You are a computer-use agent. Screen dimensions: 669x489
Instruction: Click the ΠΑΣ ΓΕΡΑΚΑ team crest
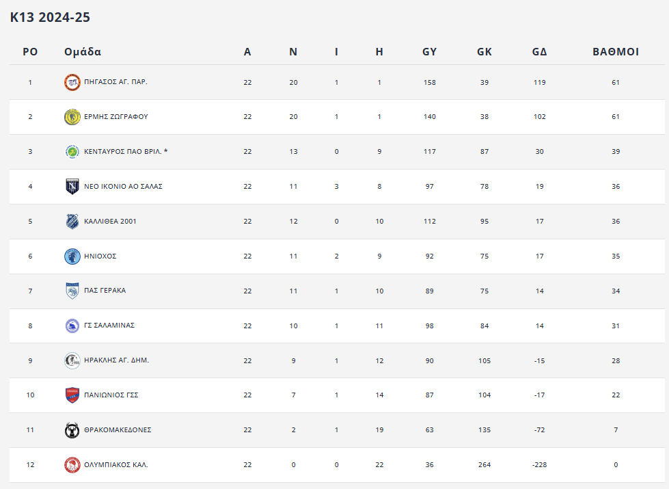[72, 291]
